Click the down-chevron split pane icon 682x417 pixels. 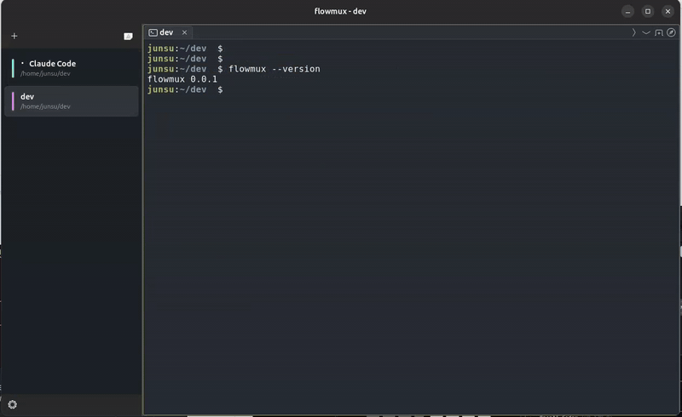click(646, 32)
